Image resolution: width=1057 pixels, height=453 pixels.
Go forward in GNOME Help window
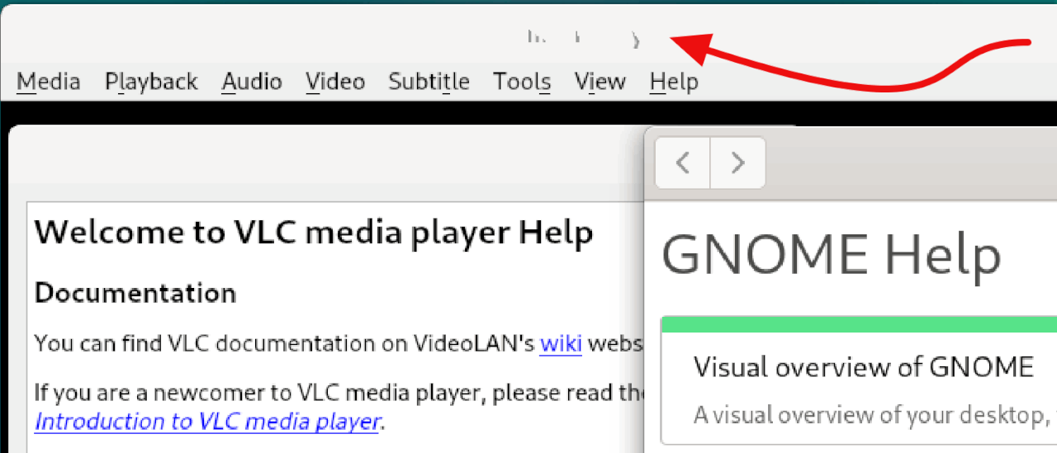click(738, 163)
